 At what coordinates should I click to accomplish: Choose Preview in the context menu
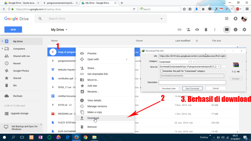[105, 53]
